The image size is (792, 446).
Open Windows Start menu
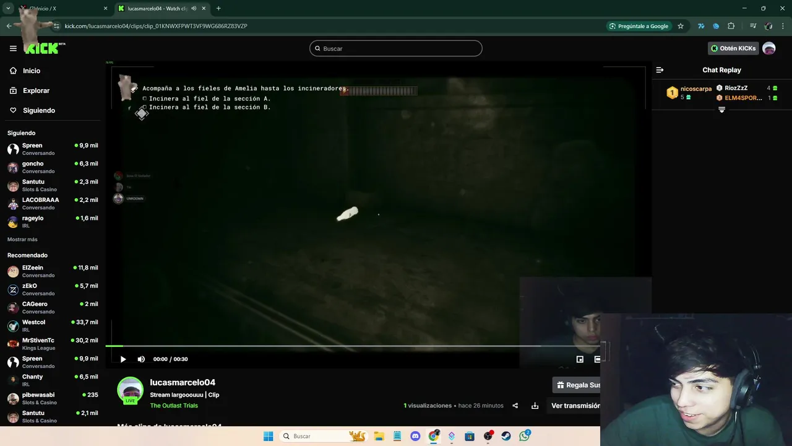(268, 436)
